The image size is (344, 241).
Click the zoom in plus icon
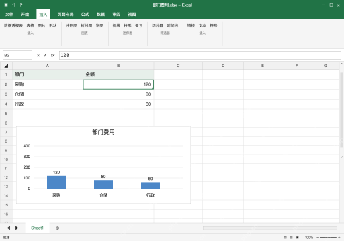click(339, 238)
